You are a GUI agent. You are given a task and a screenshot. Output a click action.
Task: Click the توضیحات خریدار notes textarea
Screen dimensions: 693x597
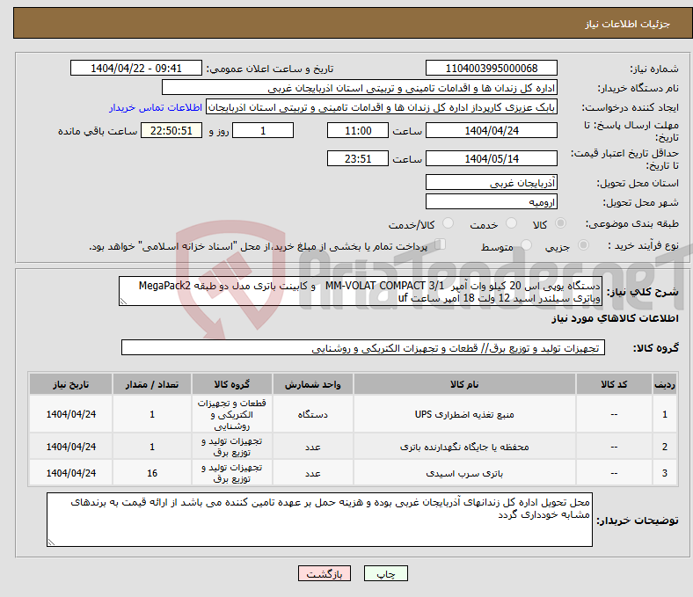point(319,520)
